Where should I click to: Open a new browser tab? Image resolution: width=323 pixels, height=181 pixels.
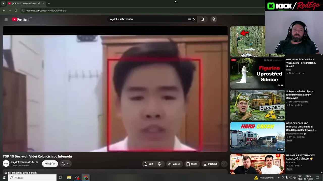tap(49, 3)
